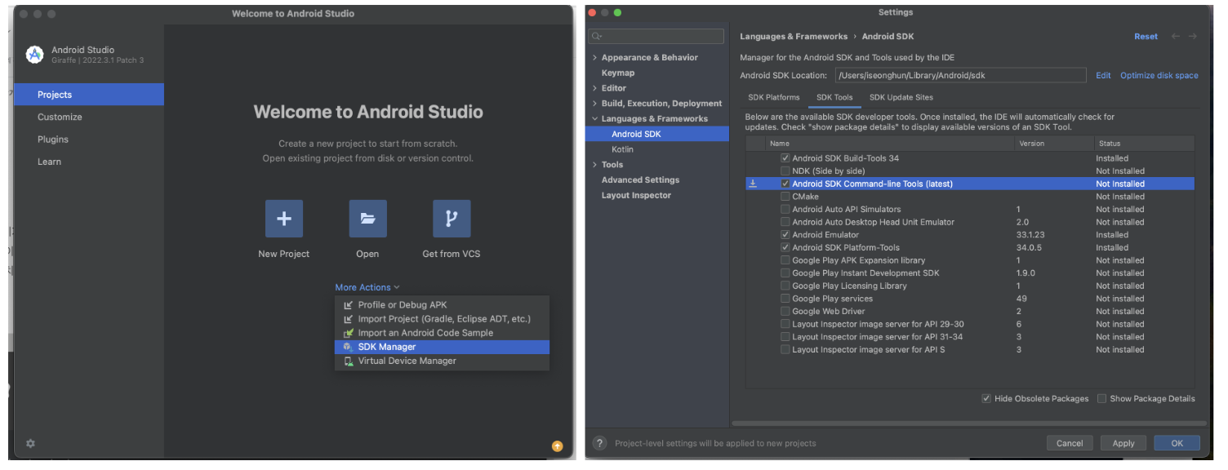
Task: Click the Version column header
Action: click(x=1053, y=144)
